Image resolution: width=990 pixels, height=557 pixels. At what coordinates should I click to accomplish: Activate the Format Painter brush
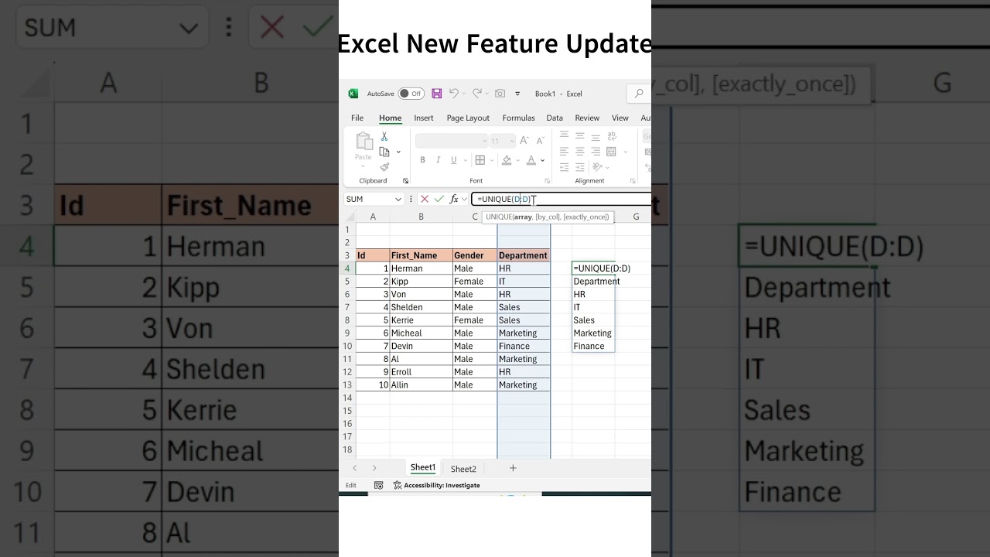click(384, 167)
